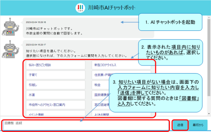Click the robot avatar beside the greeting message
Image resolution: width=211 pixels, height=132 pixels.
point(10,27)
